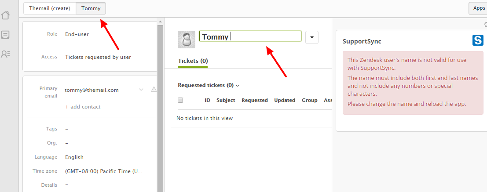Switch to the Themail (create) tab
The width and height of the screenshot is (487, 192).
pyautogui.click(x=50, y=8)
